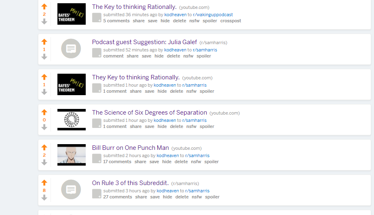The width and height of the screenshot is (374, 215).
Task: Expand text of 'On Rule 3 of this Subreddit'
Action: [97, 194]
